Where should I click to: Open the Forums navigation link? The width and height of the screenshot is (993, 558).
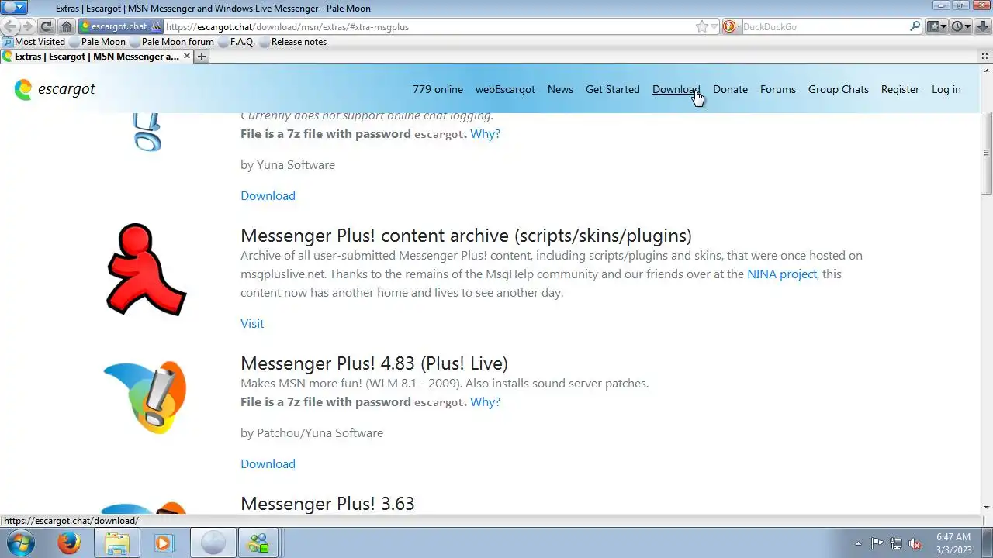pos(778,89)
